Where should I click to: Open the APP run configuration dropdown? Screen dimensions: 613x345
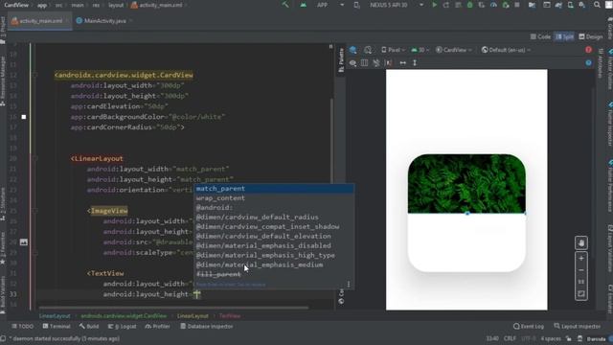330,5
